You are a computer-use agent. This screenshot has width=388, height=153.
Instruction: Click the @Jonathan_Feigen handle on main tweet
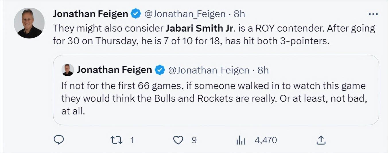pos(185,14)
